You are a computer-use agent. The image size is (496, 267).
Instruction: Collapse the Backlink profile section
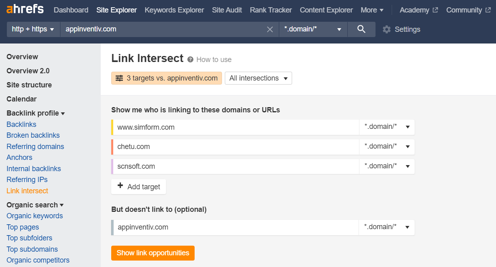pyautogui.click(x=36, y=113)
